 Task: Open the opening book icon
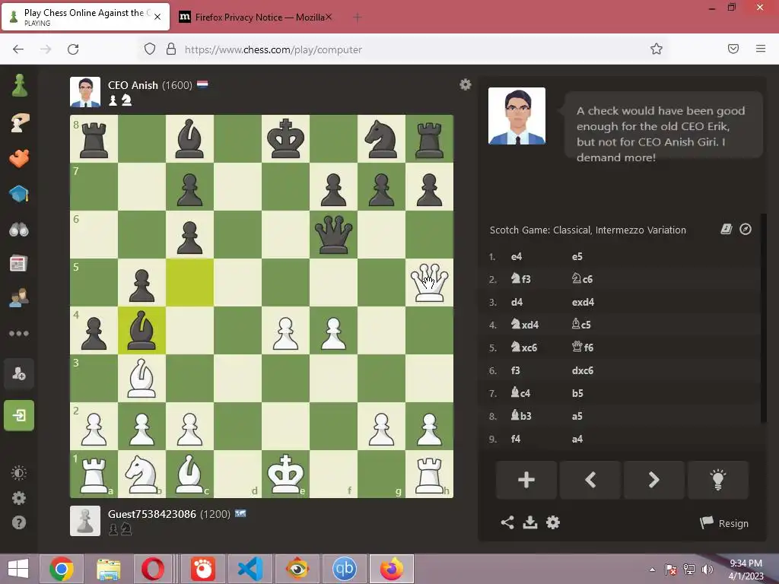click(x=727, y=229)
